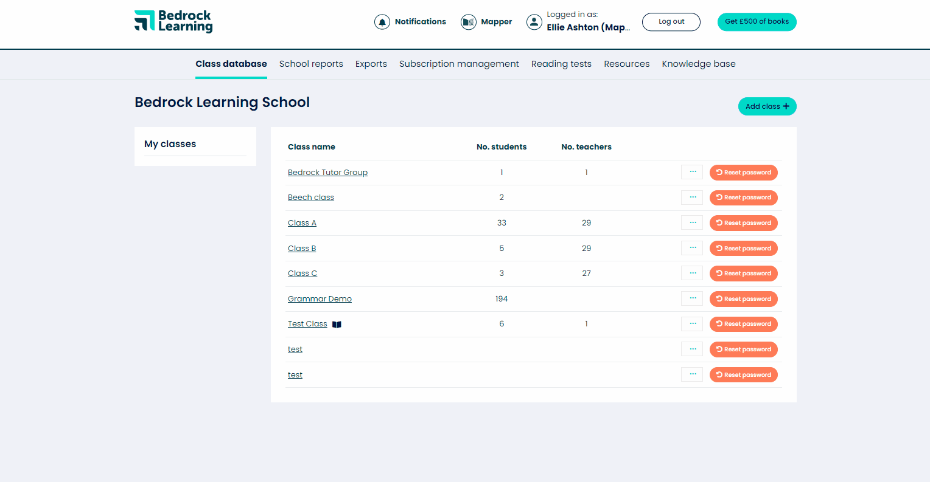The width and height of the screenshot is (930, 482).
Task: Click student count 33 for Class A
Action: [x=502, y=223]
